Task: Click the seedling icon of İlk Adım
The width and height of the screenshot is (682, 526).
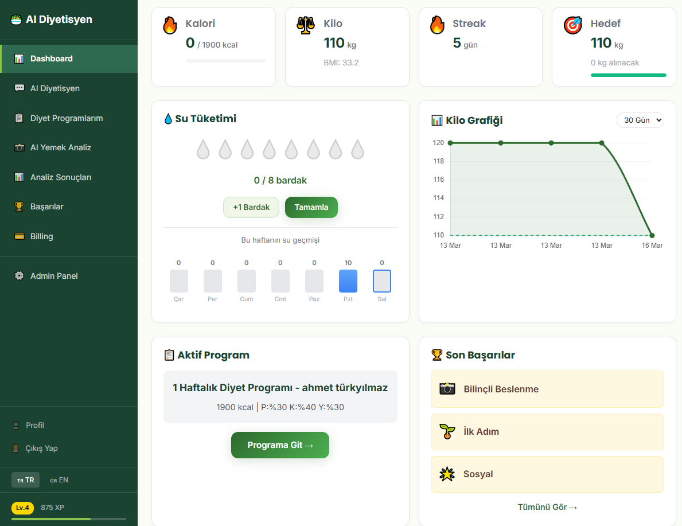Action: (447, 431)
